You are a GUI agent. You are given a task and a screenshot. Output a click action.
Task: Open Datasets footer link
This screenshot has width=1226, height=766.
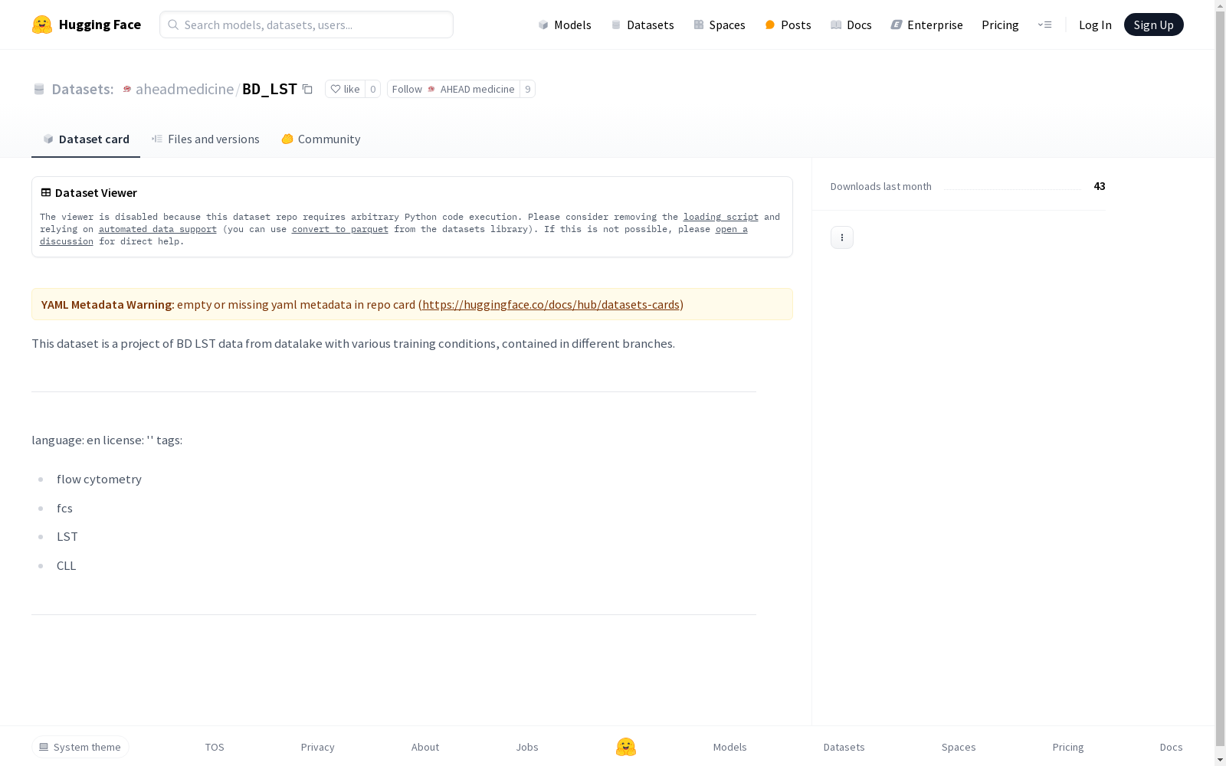pyautogui.click(x=844, y=747)
